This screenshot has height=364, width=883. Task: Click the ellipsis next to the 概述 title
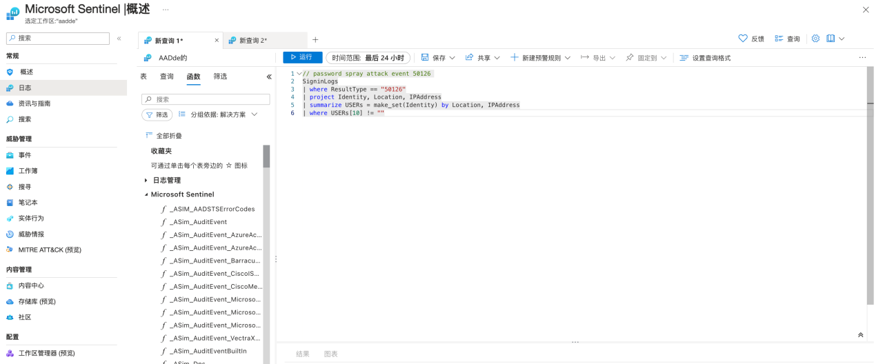point(165,10)
